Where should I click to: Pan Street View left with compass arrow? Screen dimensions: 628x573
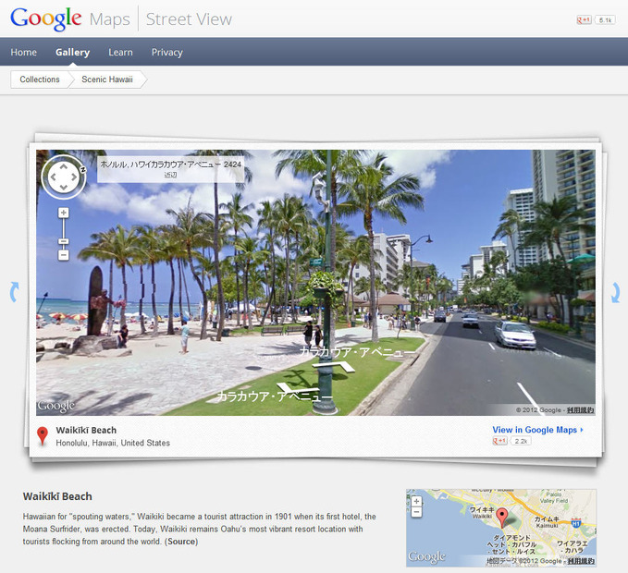click(54, 177)
